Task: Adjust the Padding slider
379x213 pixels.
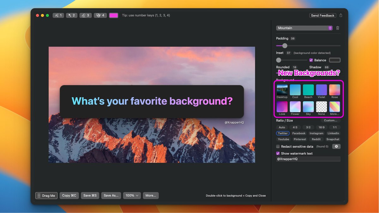Action: click(308, 46)
